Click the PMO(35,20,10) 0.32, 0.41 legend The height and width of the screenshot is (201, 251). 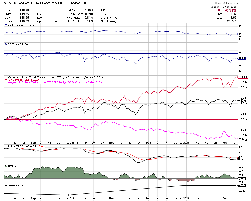[x=25, y=146]
